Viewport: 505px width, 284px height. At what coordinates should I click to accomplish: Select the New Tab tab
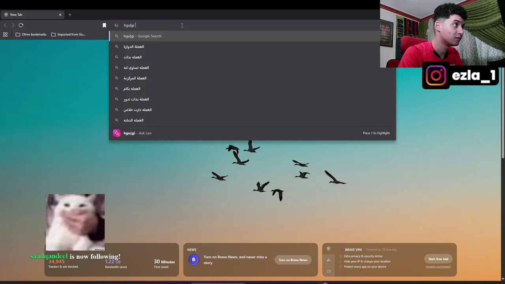click(32, 15)
